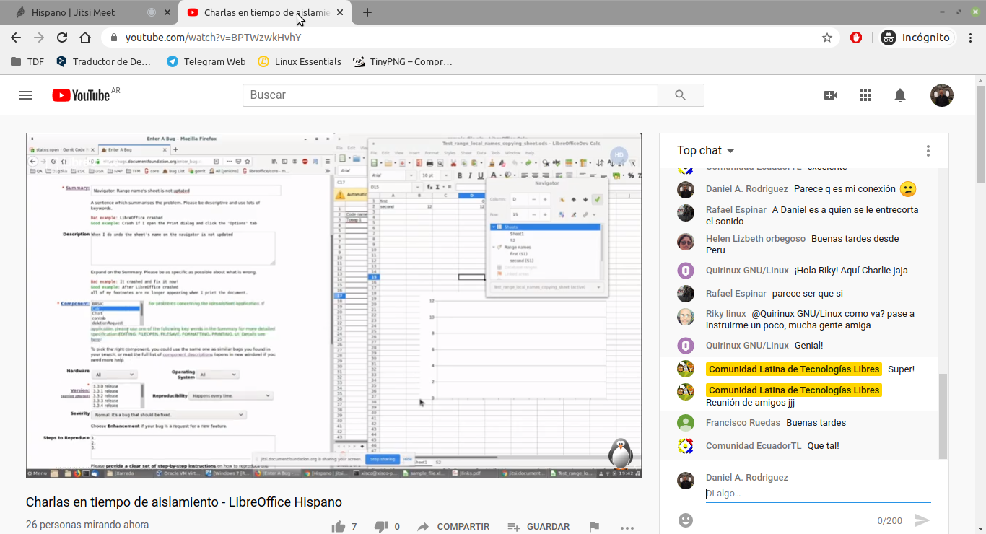Report the video with flag icon
This screenshot has height=534, width=986.
point(594,527)
